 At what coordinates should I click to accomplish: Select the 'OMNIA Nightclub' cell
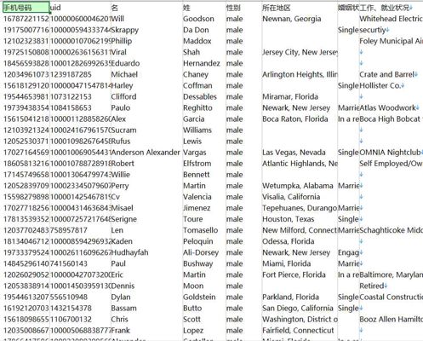(391, 153)
